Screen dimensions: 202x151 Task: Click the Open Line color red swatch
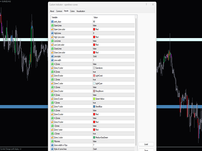94,29
